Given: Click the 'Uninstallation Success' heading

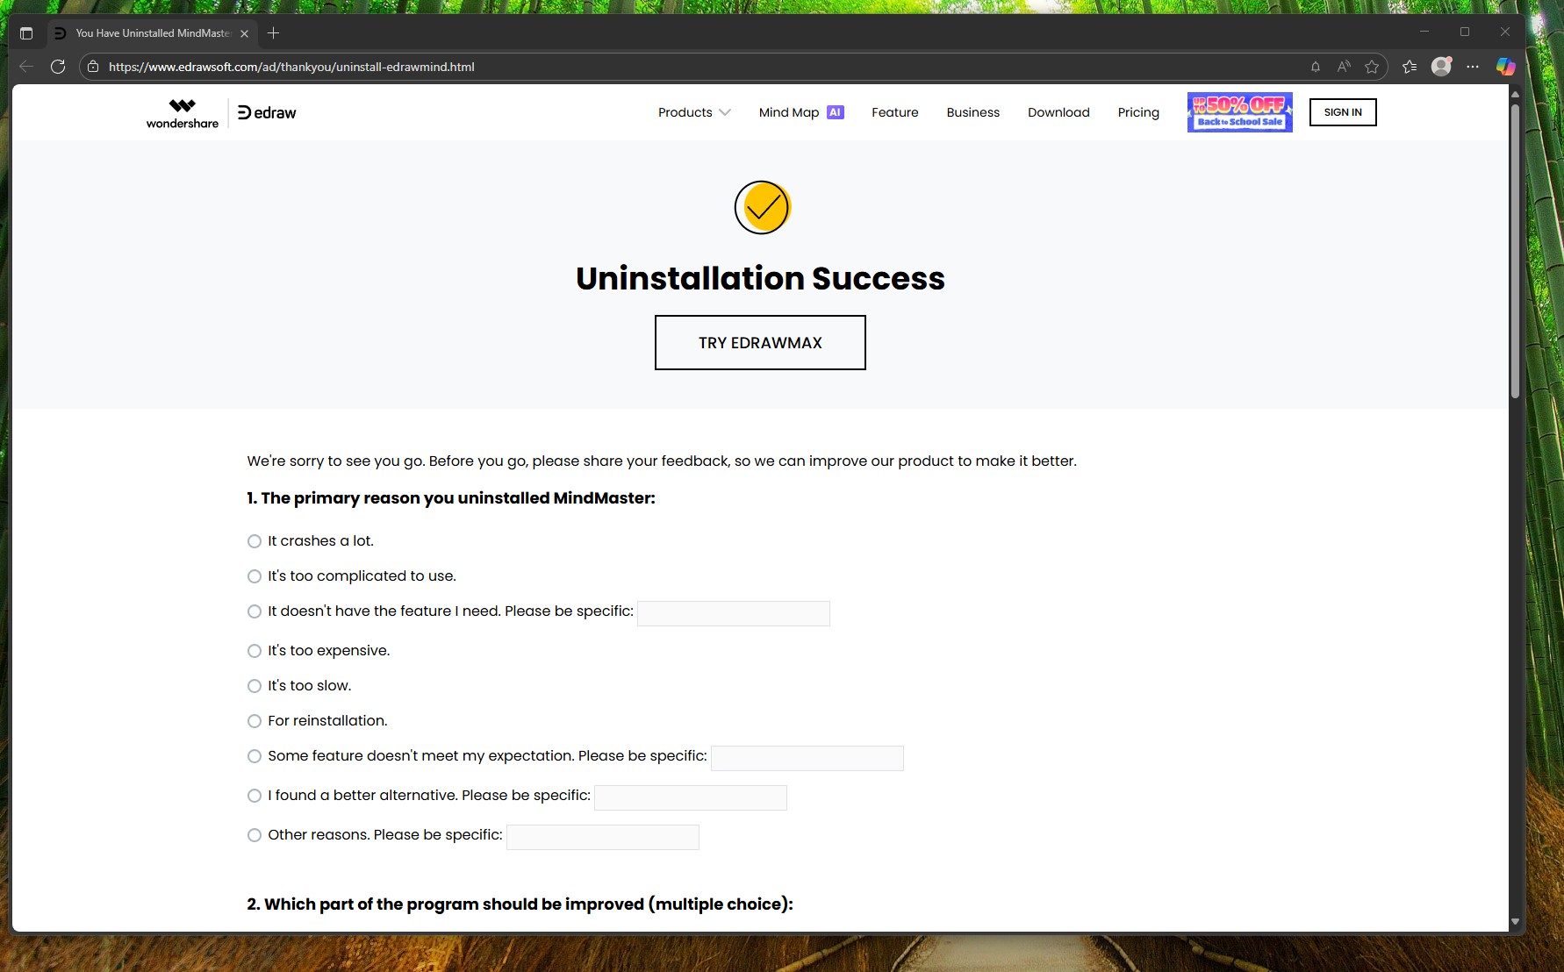Looking at the screenshot, I should click(760, 278).
